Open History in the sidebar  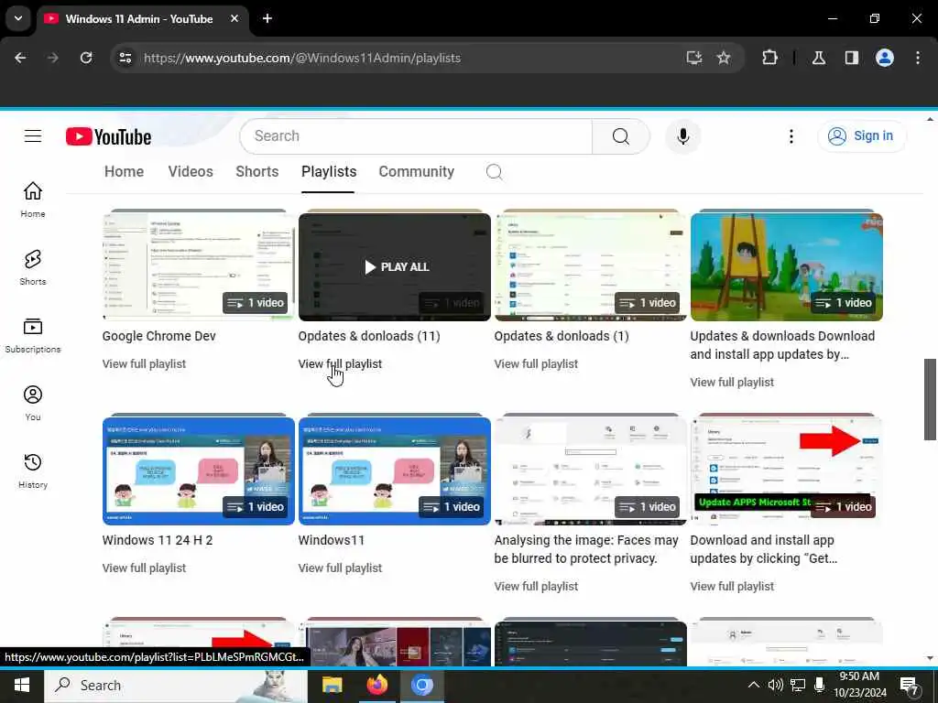33,470
